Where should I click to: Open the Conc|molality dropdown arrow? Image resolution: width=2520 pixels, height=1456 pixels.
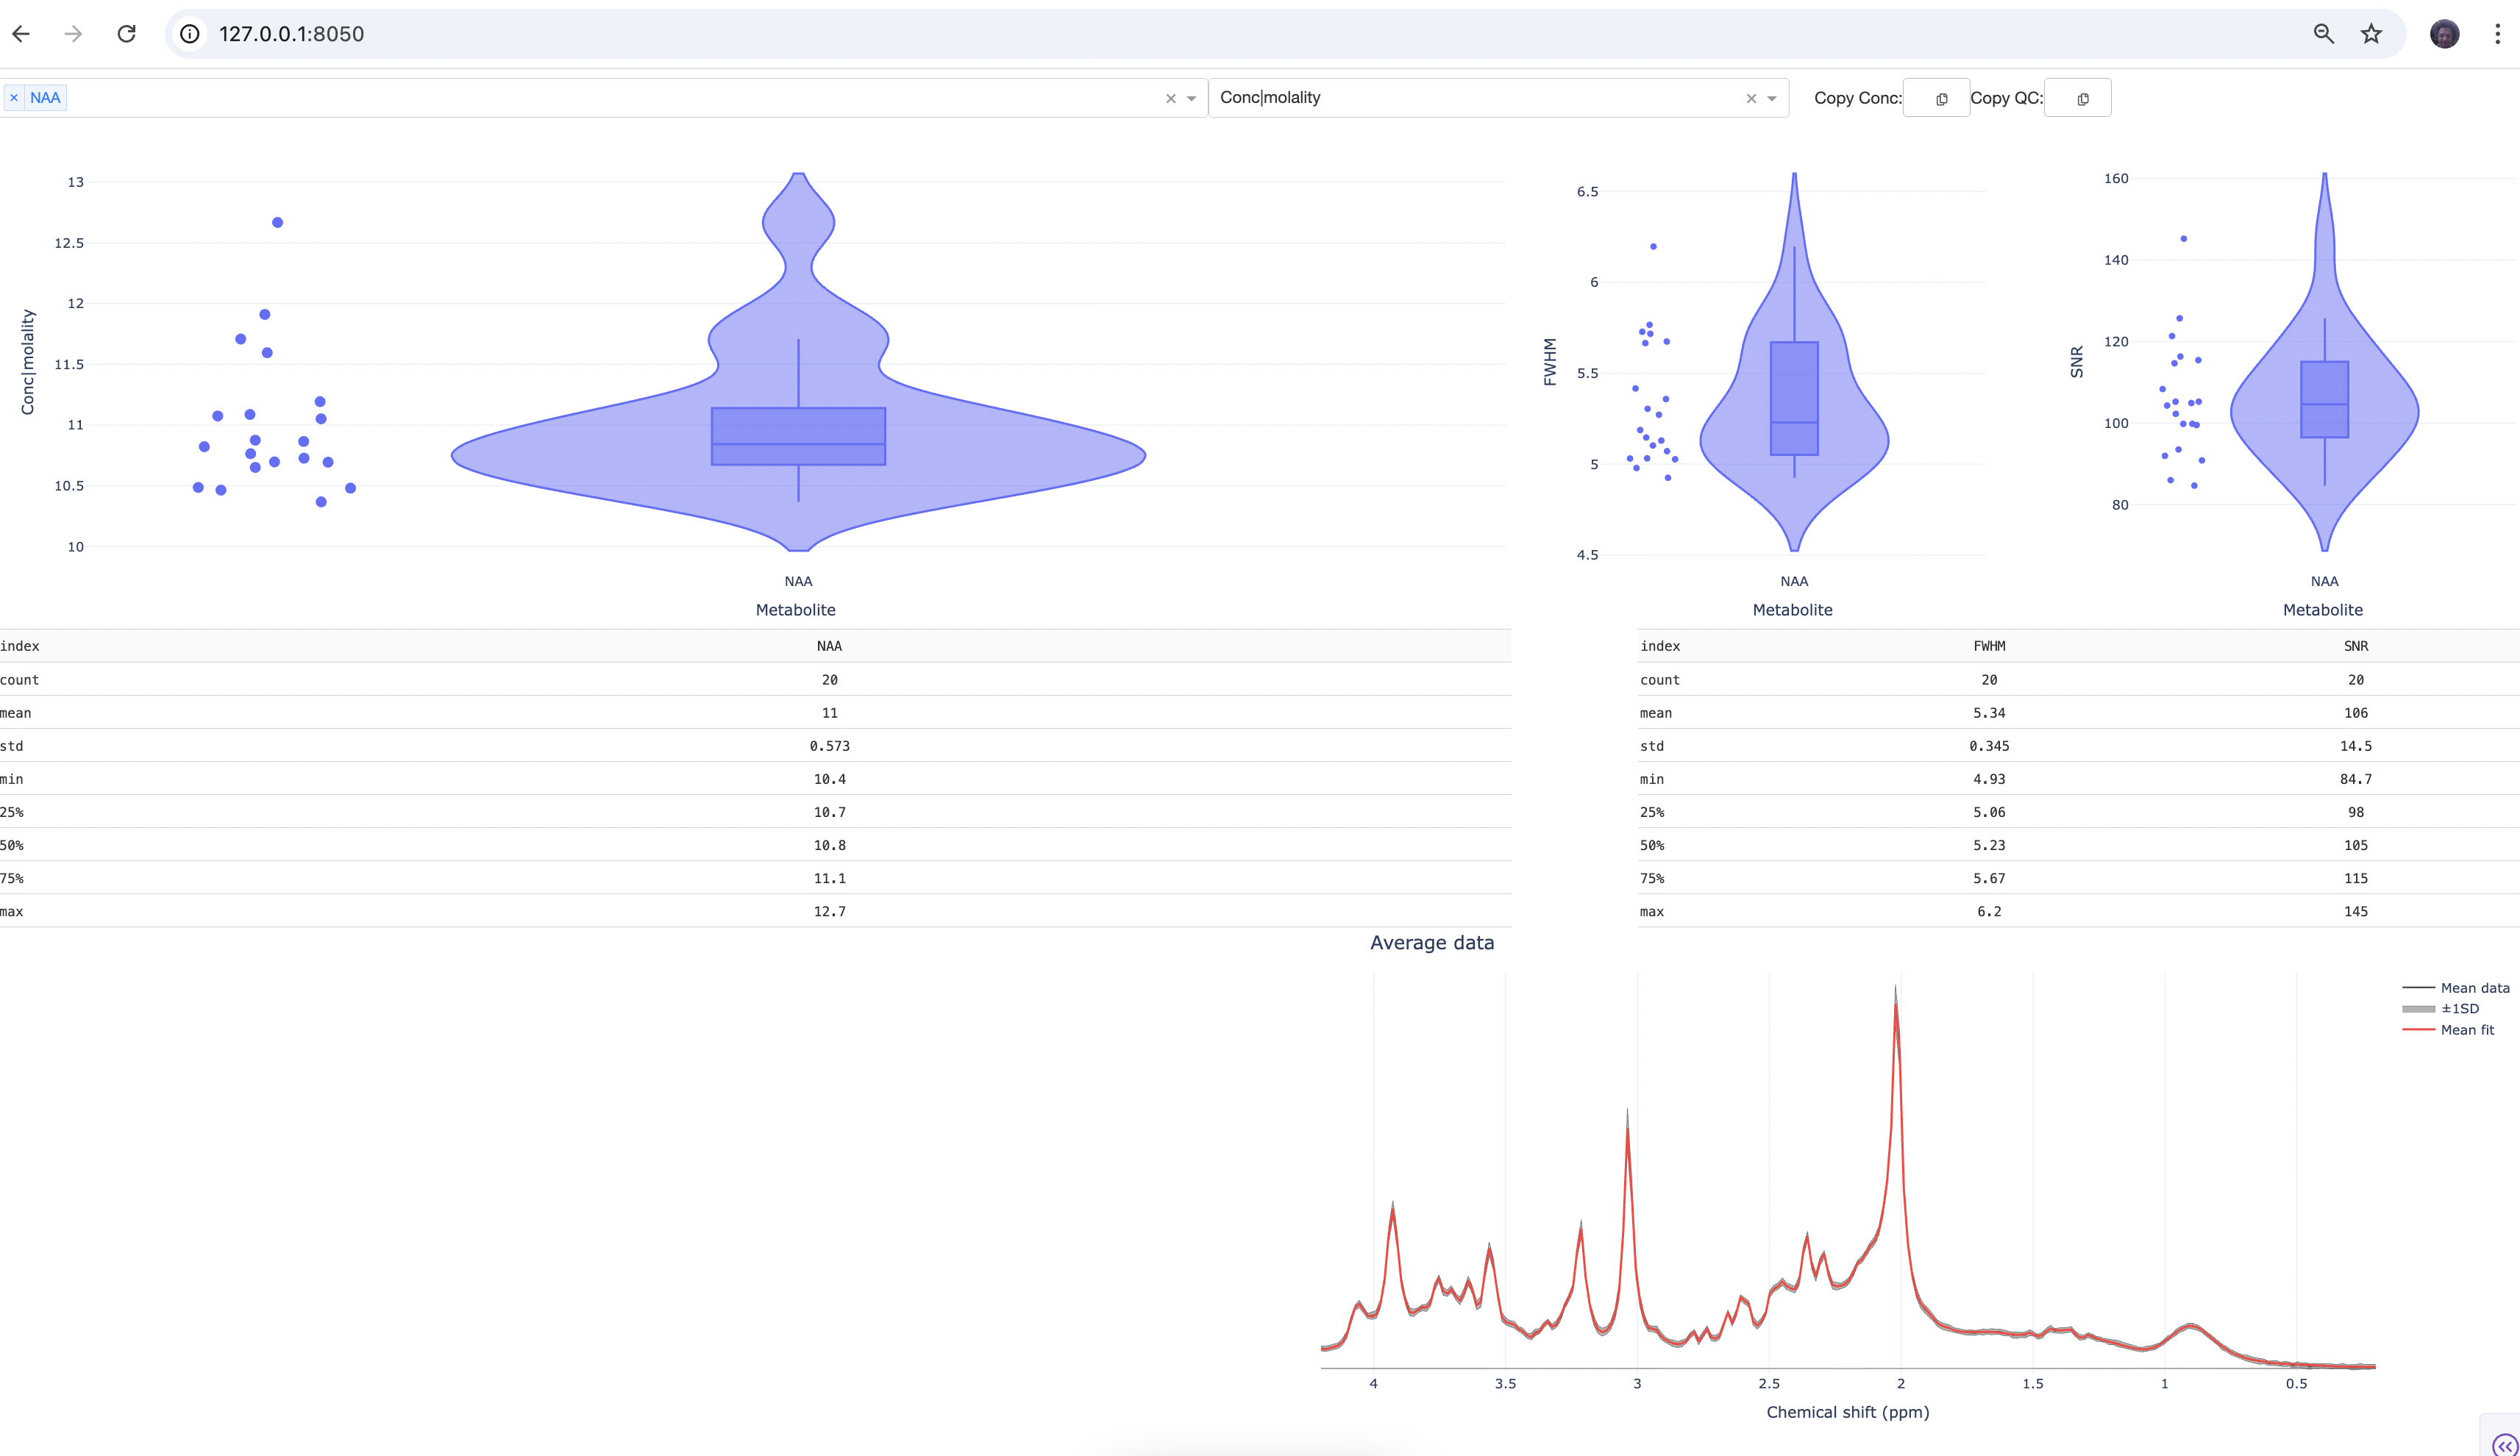[x=1771, y=99]
